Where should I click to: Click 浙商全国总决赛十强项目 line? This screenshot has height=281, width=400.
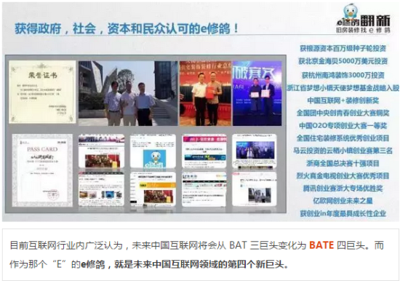pos(343,163)
